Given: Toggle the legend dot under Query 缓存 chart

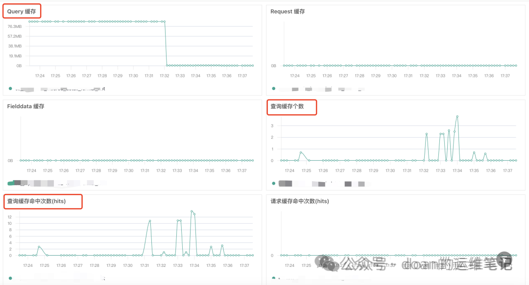Looking at the screenshot, I should [10, 88].
